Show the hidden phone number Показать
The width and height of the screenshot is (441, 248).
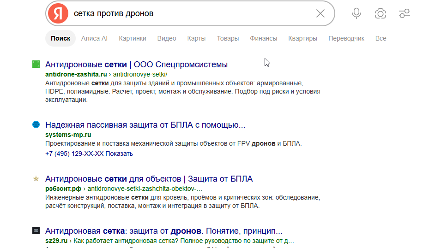119,154
